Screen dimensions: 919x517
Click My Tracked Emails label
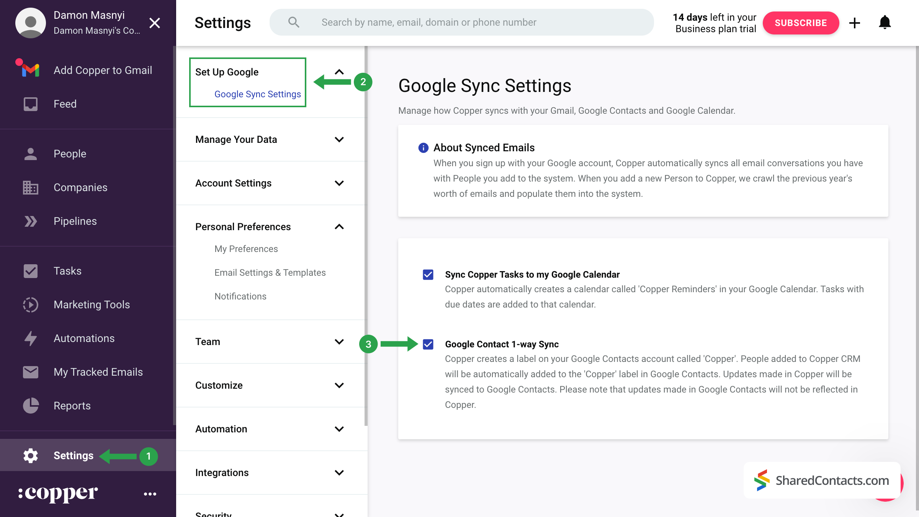coord(98,372)
